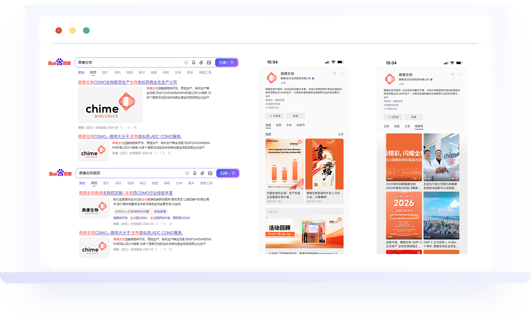Expand the profile description with 展开 on the left phone
The width and height of the screenshot is (531, 318).
pos(268,96)
